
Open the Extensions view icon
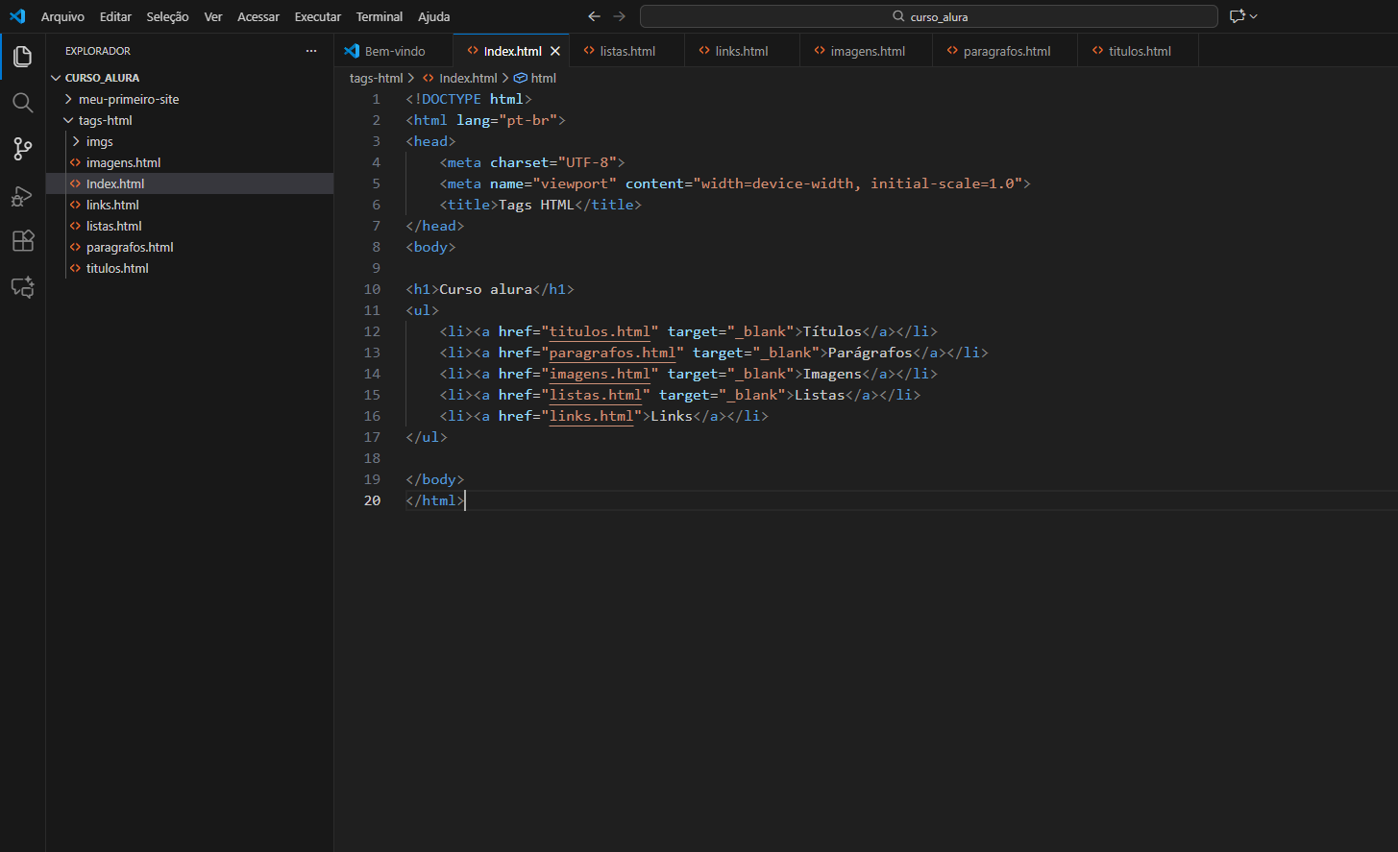[x=22, y=241]
